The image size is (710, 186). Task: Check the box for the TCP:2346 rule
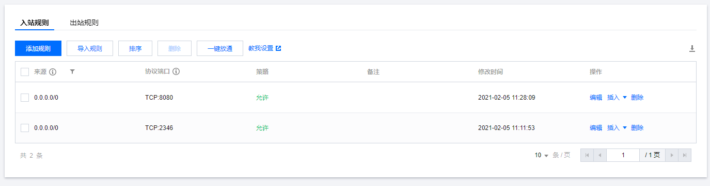click(x=25, y=128)
